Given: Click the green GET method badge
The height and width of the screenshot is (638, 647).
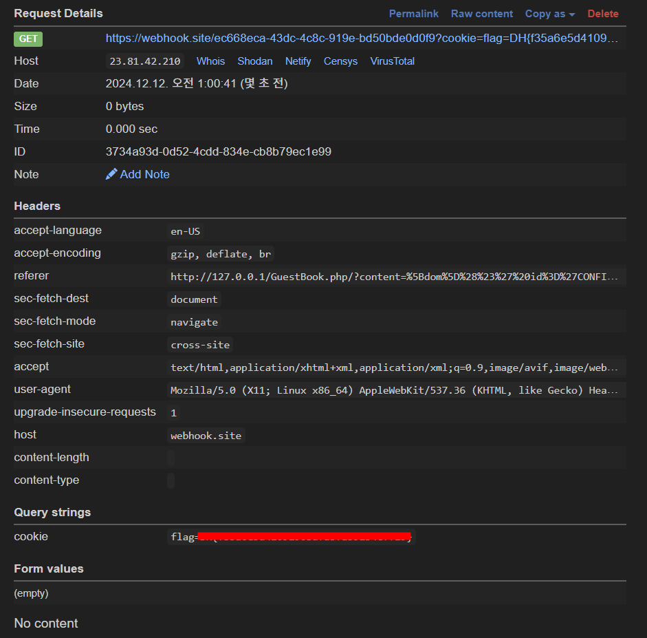Looking at the screenshot, I should pos(28,39).
